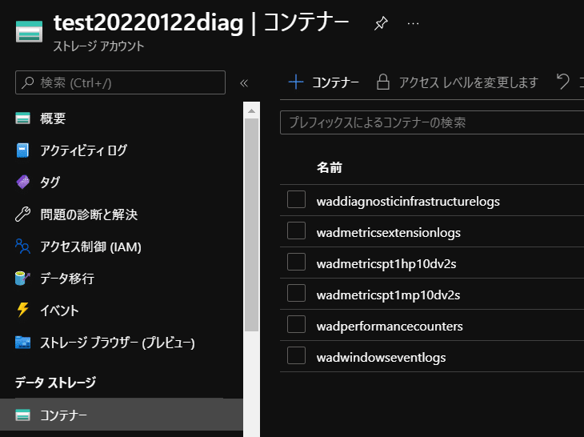Click the people icon for アクセス制御 (IAM)
584x437 pixels.
pos(22,247)
